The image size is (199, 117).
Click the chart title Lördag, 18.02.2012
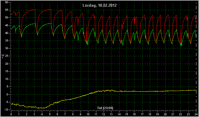[x=99, y=5]
